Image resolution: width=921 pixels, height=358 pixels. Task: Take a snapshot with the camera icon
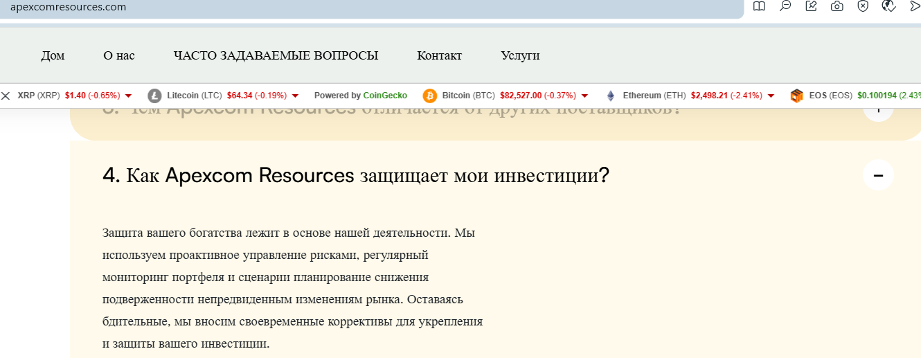[x=837, y=6]
